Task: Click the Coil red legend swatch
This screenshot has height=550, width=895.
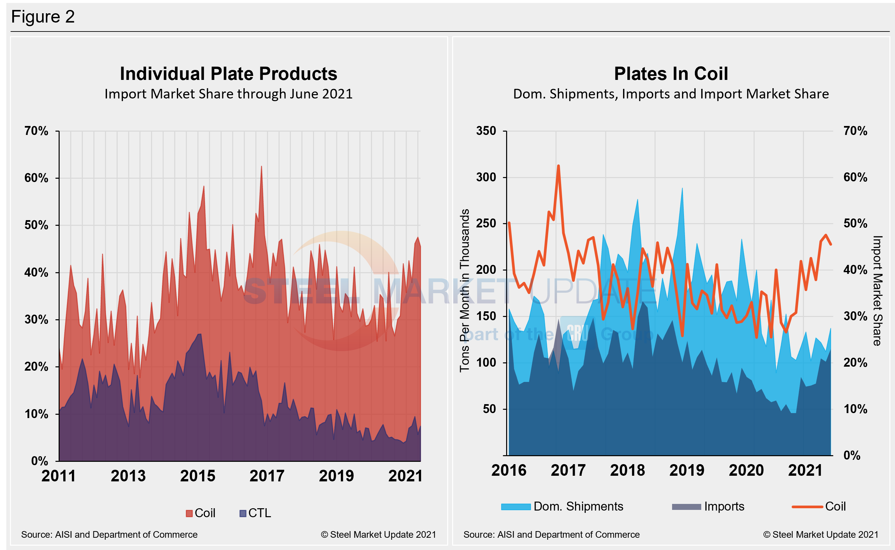Action: coord(189,513)
